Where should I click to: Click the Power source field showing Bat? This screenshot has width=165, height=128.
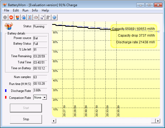coord(40,38)
